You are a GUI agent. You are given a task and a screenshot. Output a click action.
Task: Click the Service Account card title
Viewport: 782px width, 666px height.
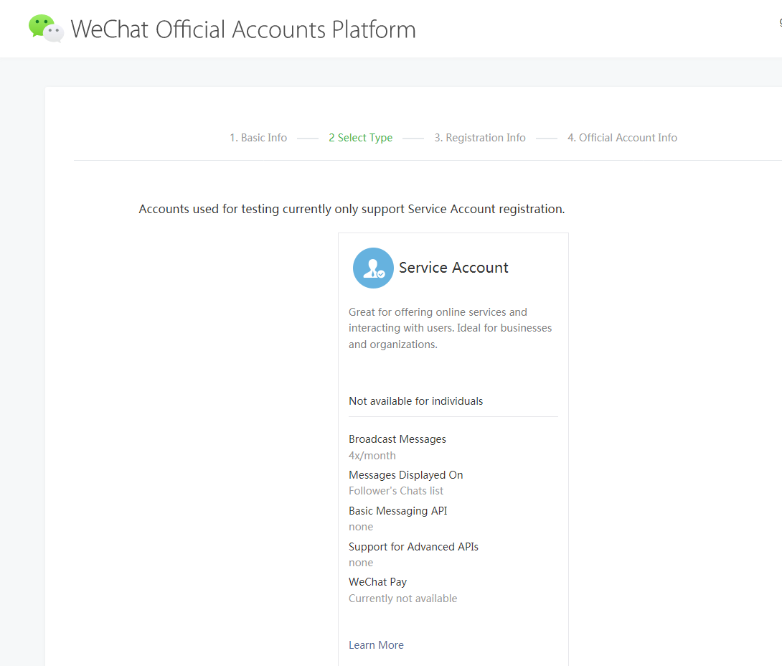[x=453, y=268]
